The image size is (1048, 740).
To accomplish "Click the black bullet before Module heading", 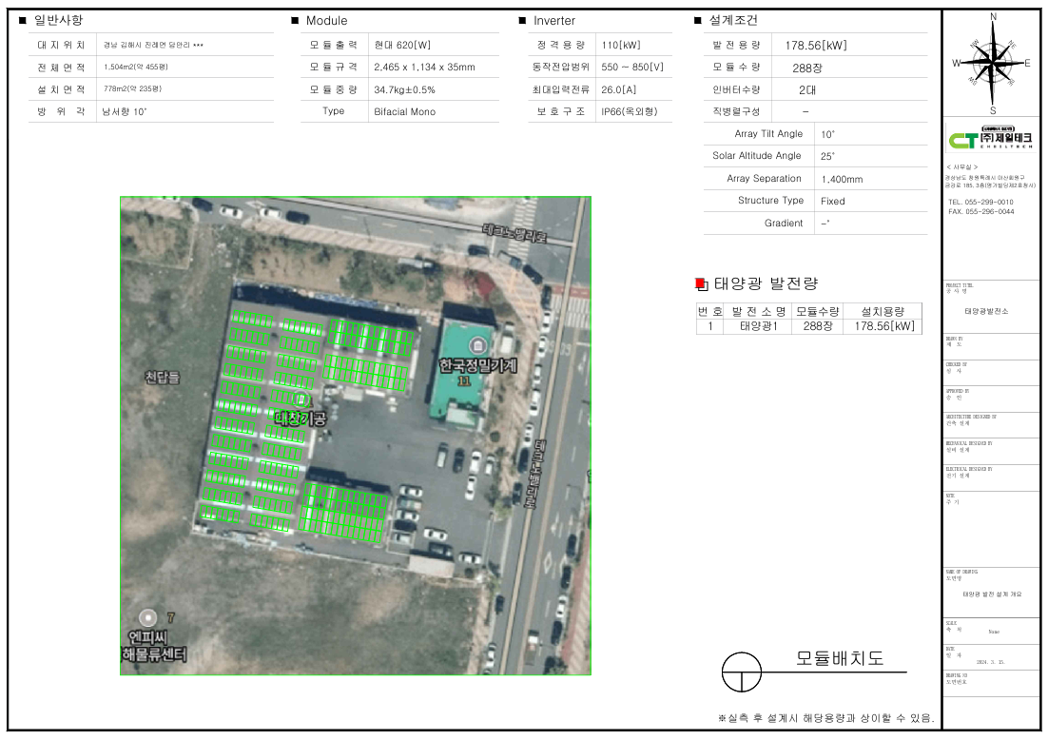I will tap(295, 21).
